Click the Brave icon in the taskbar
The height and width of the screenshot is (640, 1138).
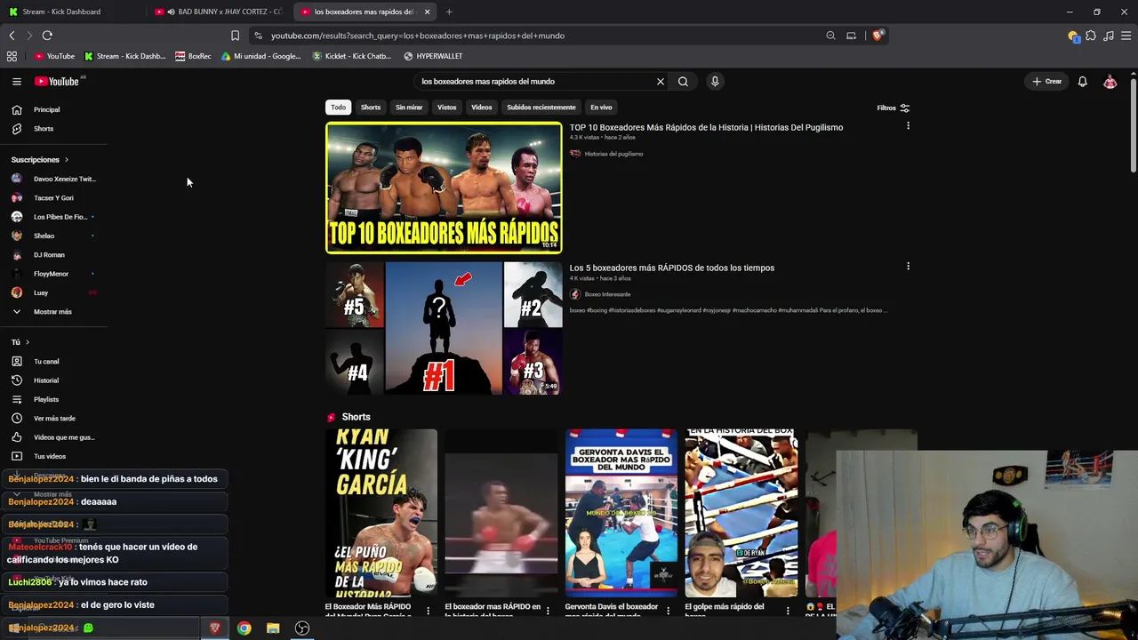pyautogui.click(x=214, y=628)
